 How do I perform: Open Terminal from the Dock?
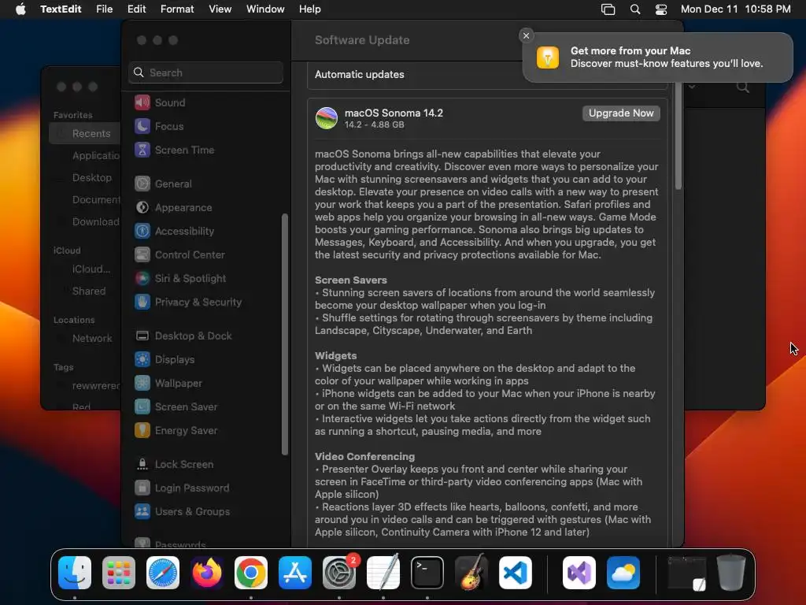427,573
